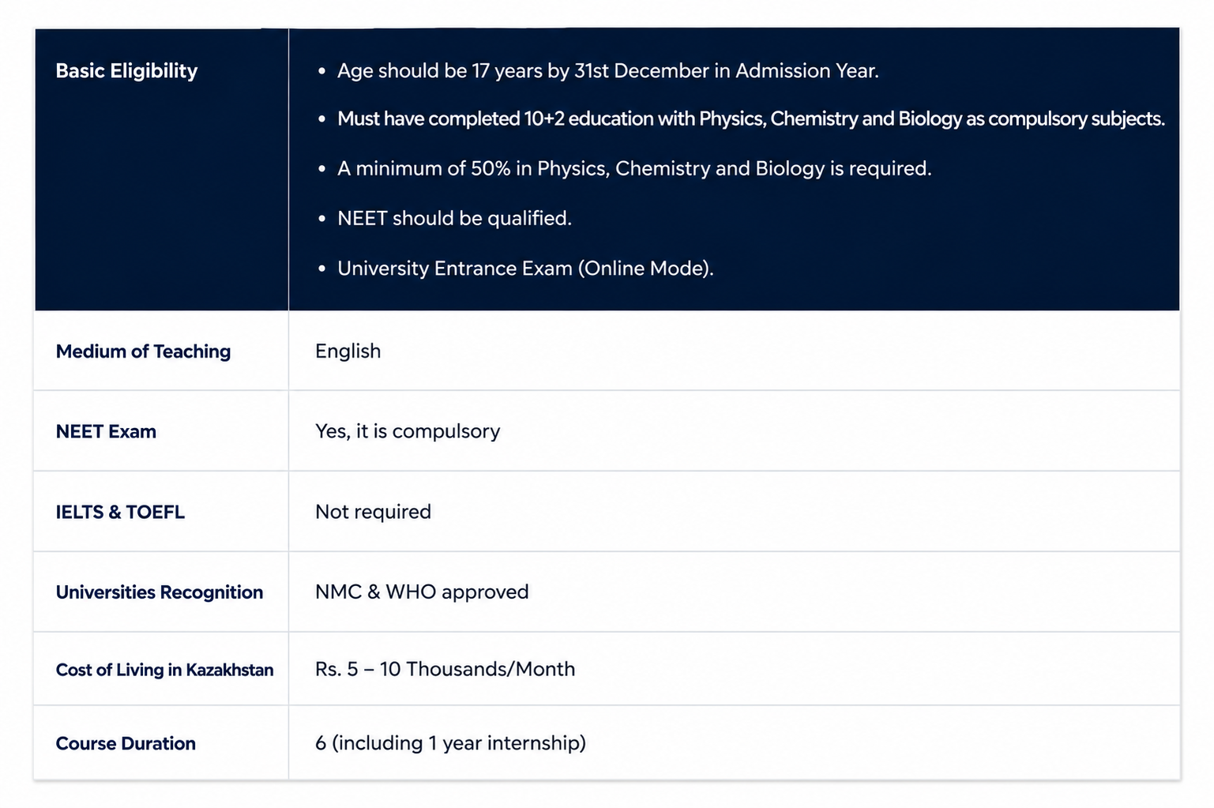Click 'Rs. 5 – 10 Thousands/Month' value
1214x808 pixels.
445,669
